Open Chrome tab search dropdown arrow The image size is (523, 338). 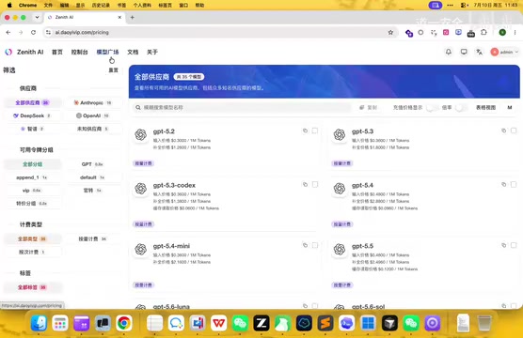pyautogui.click(x=37, y=17)
